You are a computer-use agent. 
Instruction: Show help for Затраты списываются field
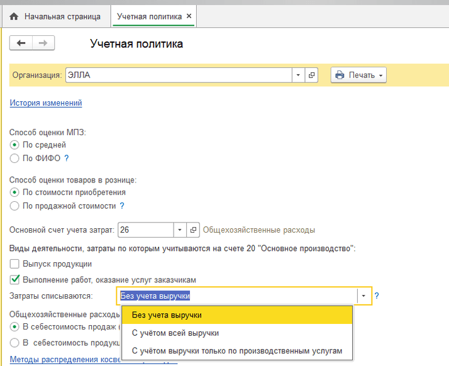click(377, 296)
